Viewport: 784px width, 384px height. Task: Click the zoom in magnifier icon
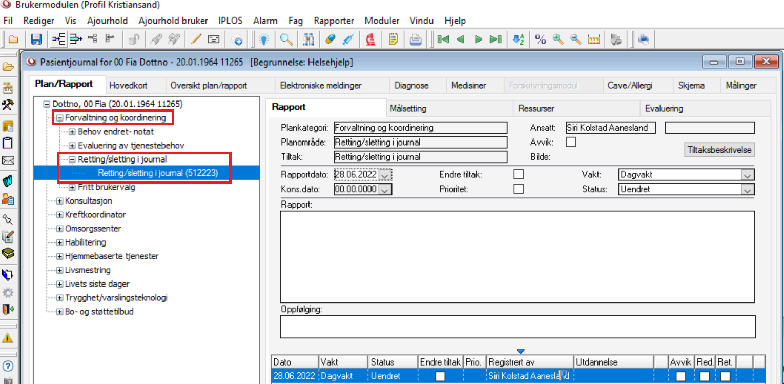(558, 39)
